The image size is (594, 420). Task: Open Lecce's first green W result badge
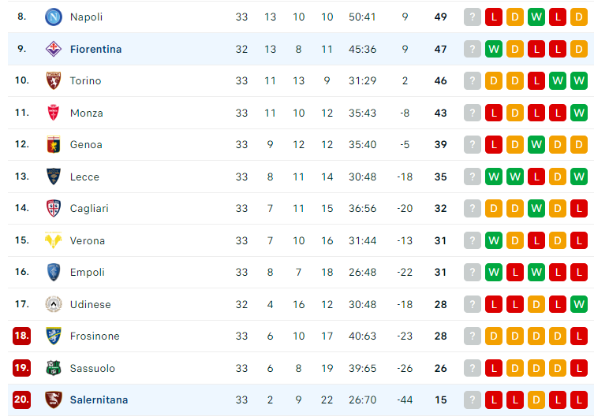point(494,177)
